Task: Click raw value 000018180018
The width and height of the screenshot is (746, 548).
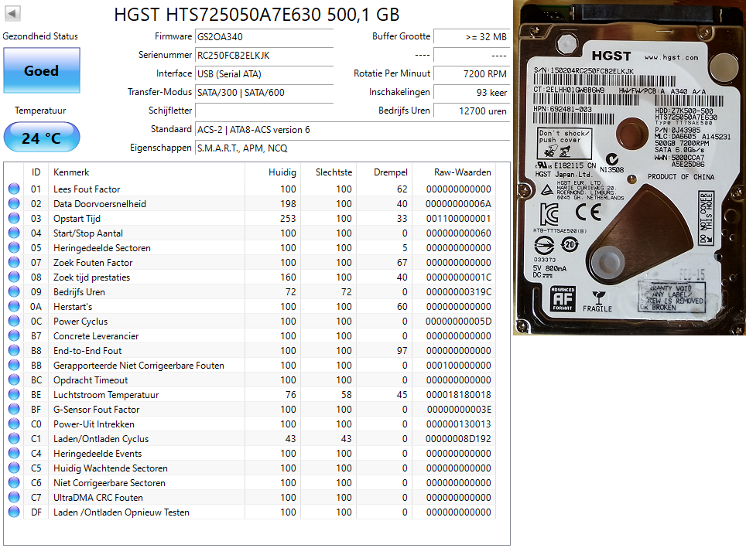Action: (x=459, y=394)
